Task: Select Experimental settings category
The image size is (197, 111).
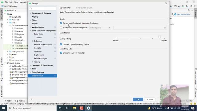Action: pos(42,76)
